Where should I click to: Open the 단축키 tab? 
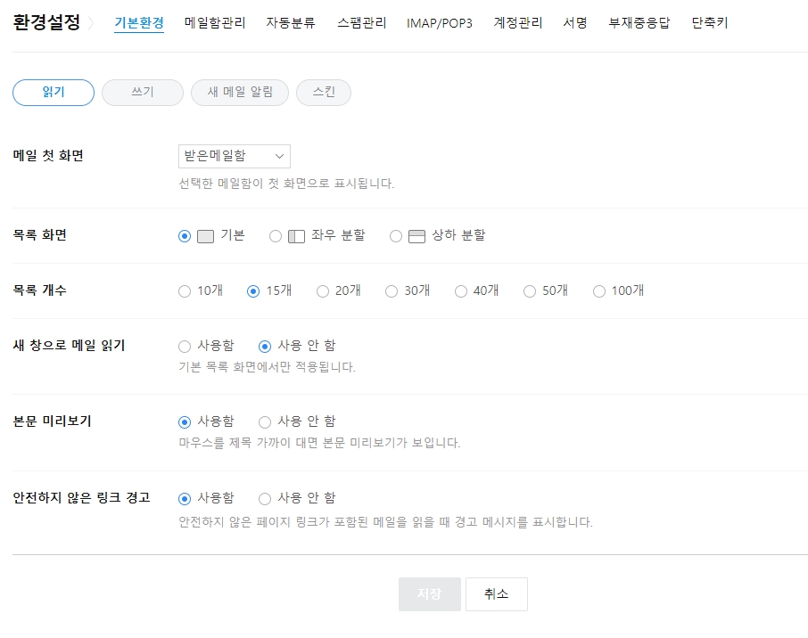(710, 22)
